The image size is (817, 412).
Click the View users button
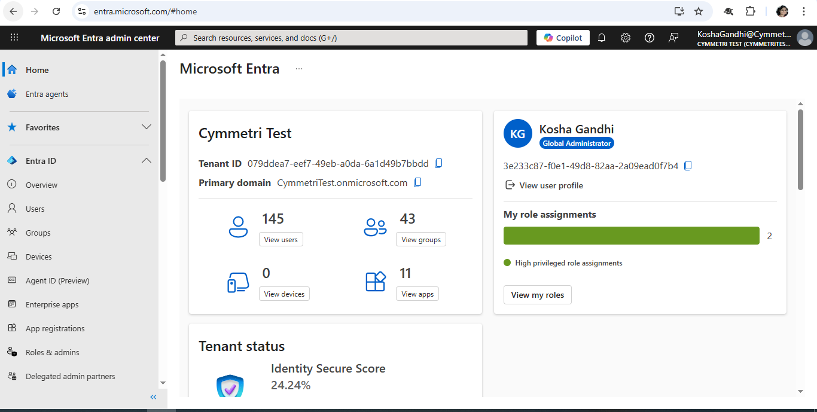coord(281,239)
